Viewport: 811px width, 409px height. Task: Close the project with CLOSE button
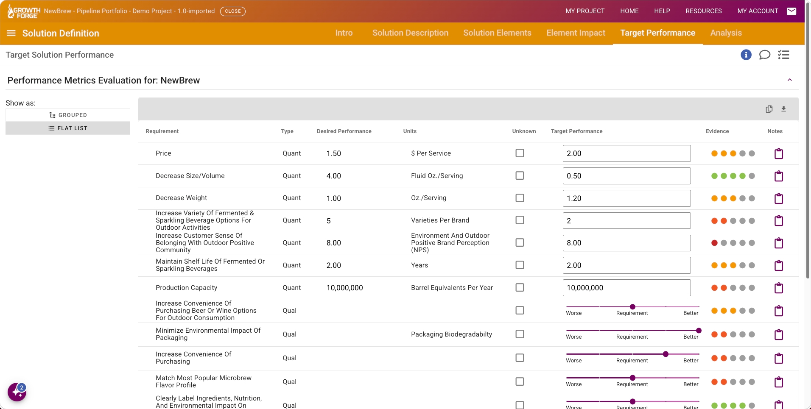233,11
